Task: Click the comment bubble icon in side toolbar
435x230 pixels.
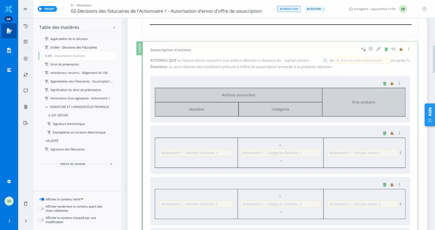Action: (26, 90)
